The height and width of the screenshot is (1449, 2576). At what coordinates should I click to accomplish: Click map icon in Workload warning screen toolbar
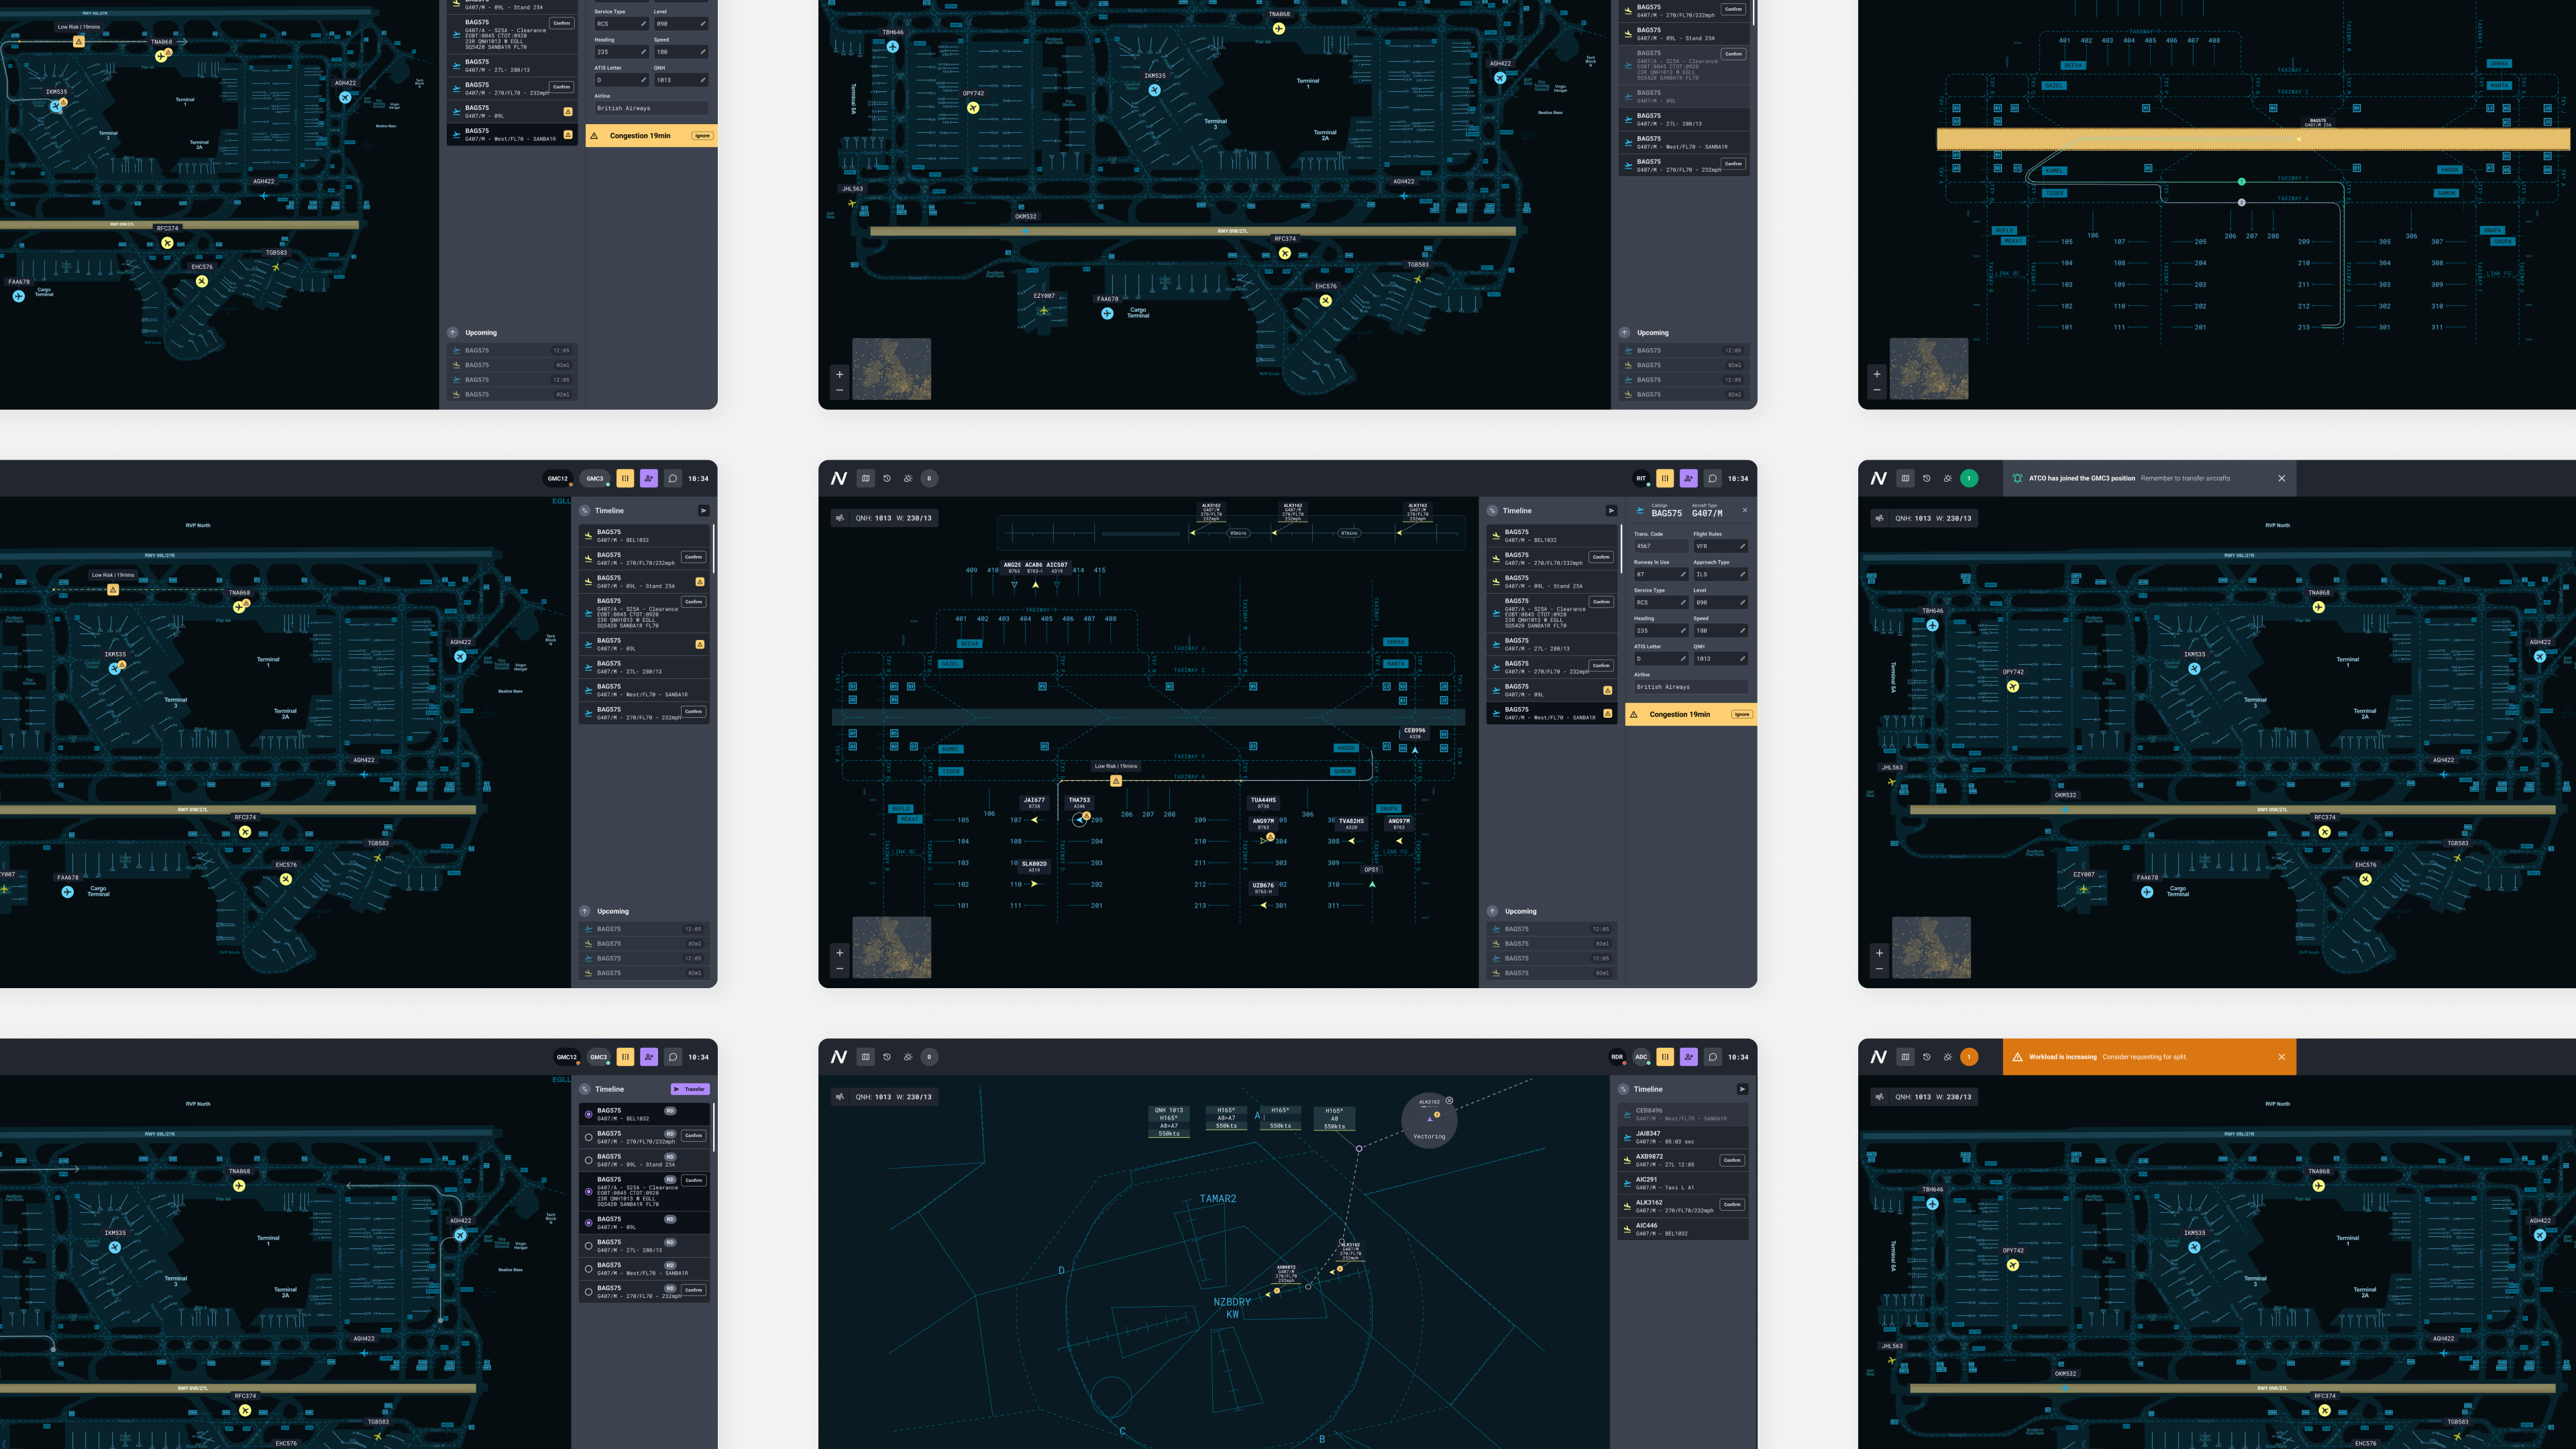(x=1906, y=1057)
